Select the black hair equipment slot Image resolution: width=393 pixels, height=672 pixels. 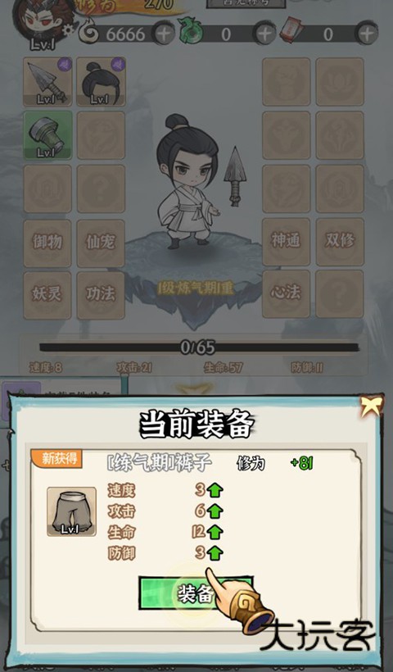click(101, 81)
